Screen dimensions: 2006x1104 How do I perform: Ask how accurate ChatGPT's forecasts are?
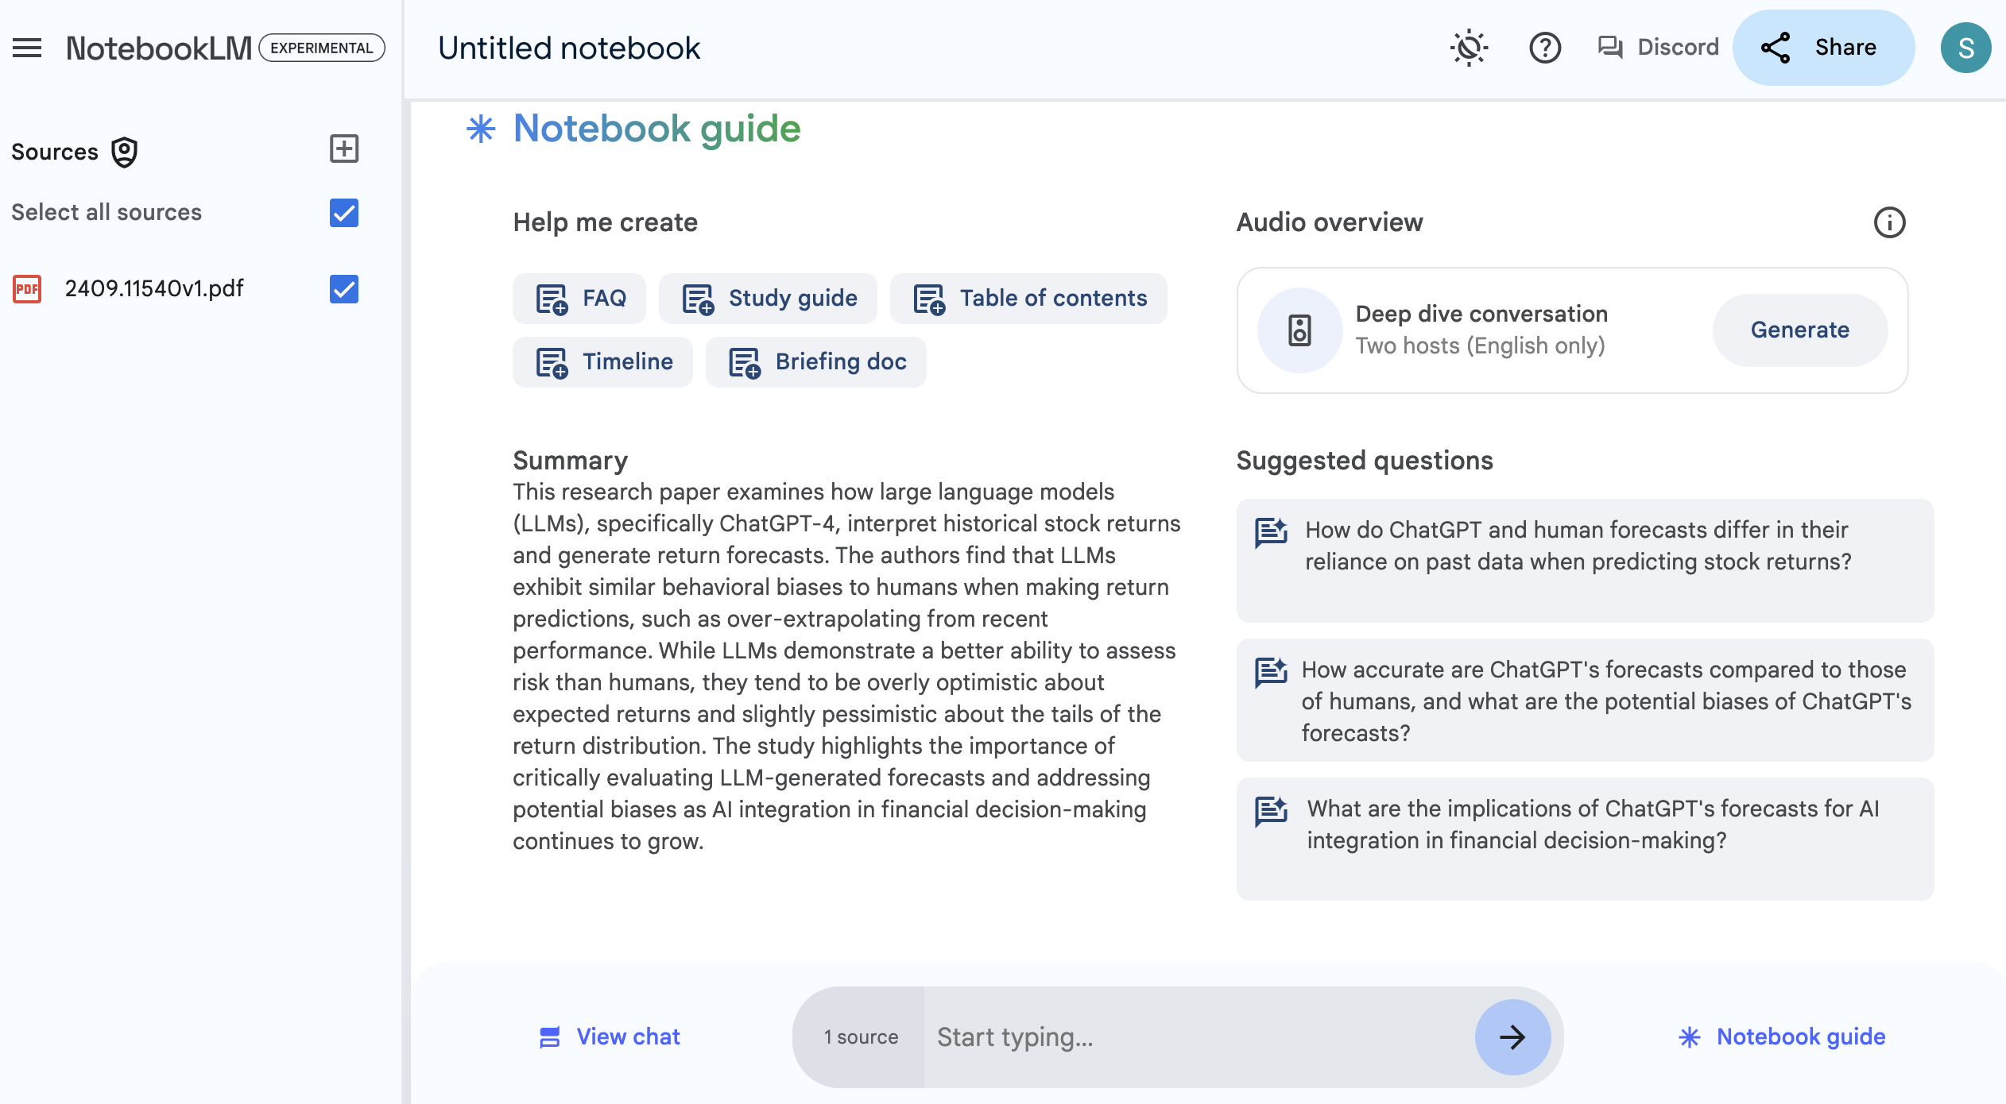pos(1585,701)
